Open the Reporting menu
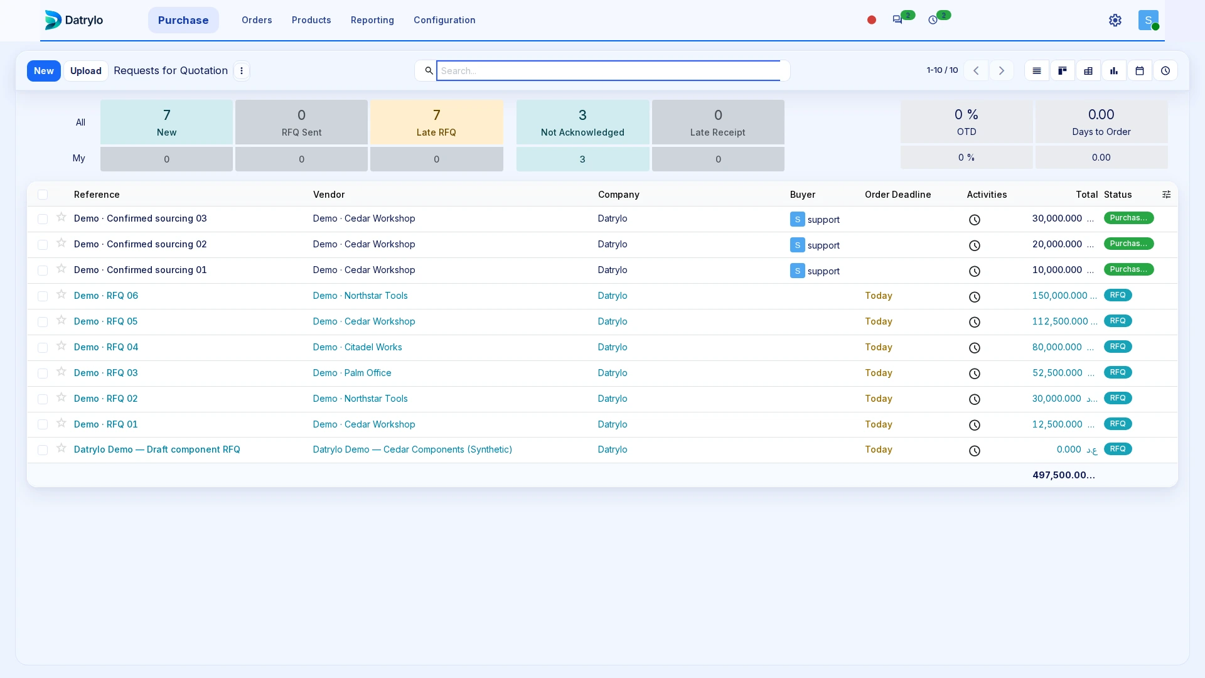The height and width of the screenshot is (678, 1205). coord(372,20)
